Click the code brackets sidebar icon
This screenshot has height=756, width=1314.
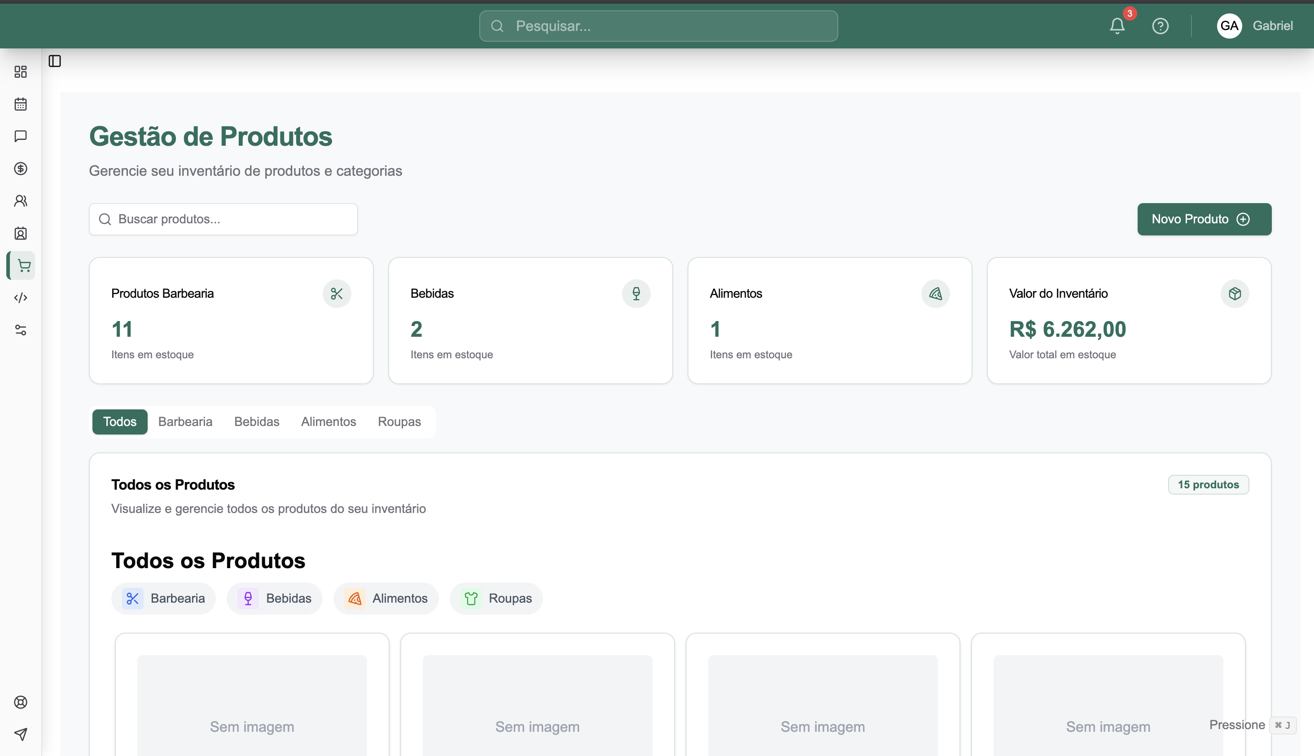click(x=20, y=298)
